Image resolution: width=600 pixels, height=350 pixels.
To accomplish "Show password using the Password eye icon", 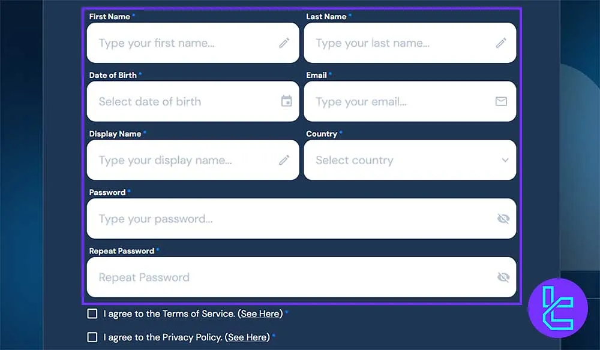I will pyautogui.click(x=503, y=219).
